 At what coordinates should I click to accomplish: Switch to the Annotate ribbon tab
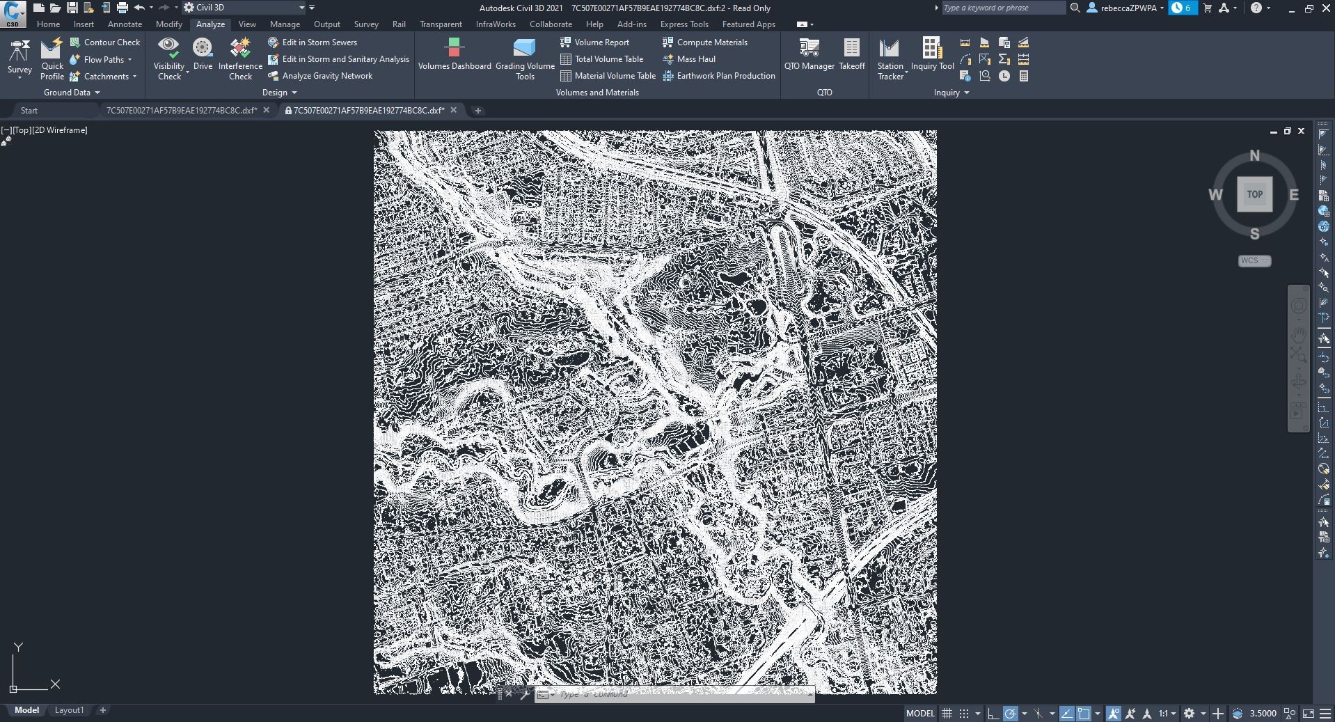(125, 24)
